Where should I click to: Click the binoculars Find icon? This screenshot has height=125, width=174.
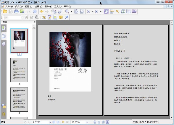pos(123,11)
